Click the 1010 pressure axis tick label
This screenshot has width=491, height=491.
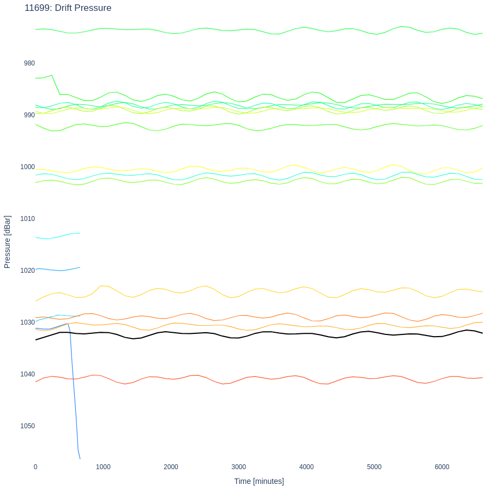pyautogui.click(x=27, y=219)
